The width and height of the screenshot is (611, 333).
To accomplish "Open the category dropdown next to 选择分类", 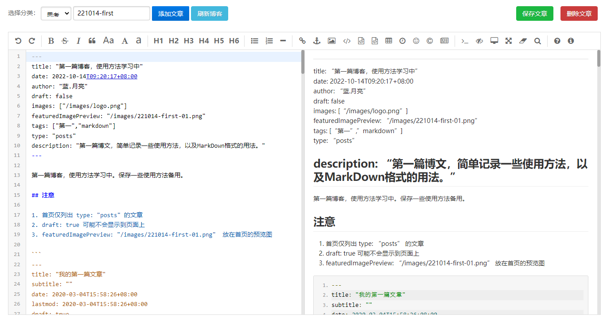I will pyautogui.click(x=56, y=14).
